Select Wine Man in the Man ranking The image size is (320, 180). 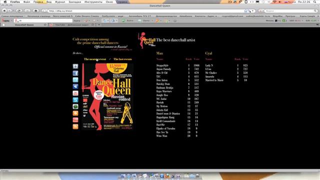pos(162,135)
